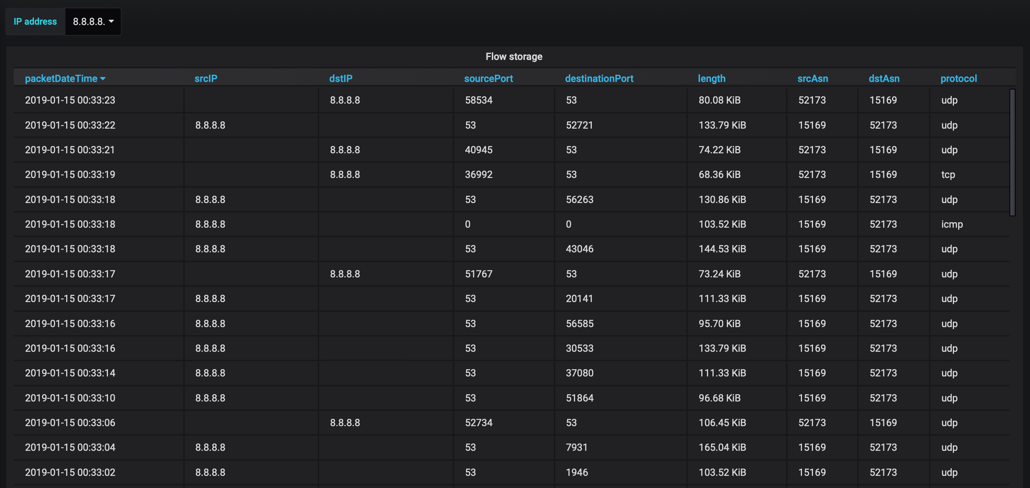Open the IP address 8.8.8.8 dropdown

click(x=93, y=22)
